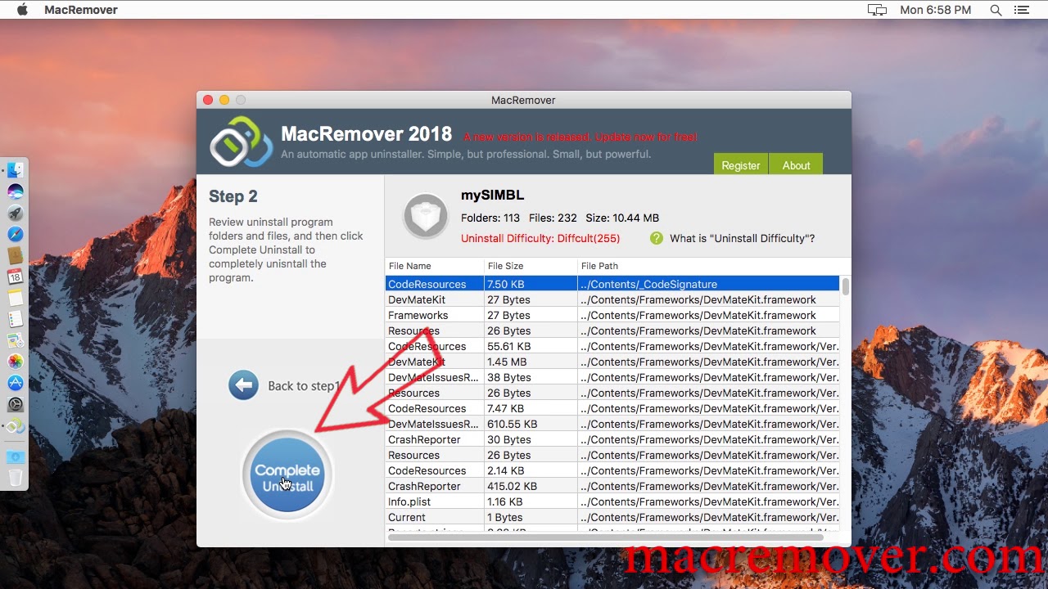Click the Complete Uninstall button
This screenshot has height=589, width=1048.
tap(287, 475)
